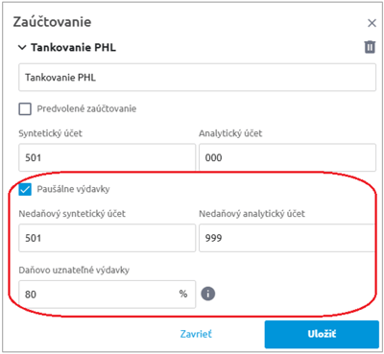The image size is (384, 354).
Task: Click the Predvolené zaúčtovanie label text
Action: pyautogui.click(x=86, y=108)
